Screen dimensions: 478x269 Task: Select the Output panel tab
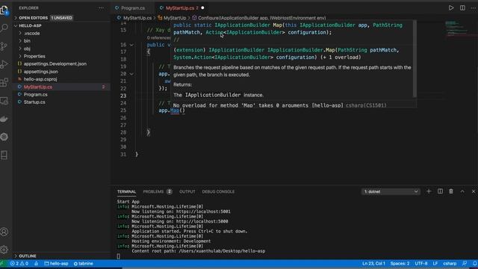point(187,191)
